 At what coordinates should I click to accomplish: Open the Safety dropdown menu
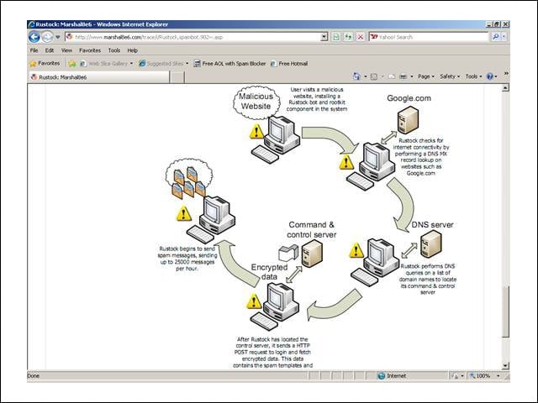click(x=450, y=76)
